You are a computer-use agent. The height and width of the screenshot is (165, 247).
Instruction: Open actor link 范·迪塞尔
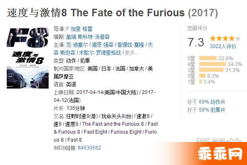(x=77, y=45)
